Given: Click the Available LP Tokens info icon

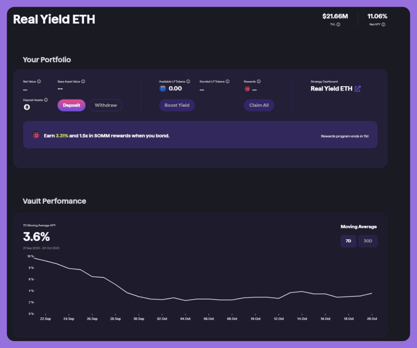Looking at the screenshot, I should [188, 82].
